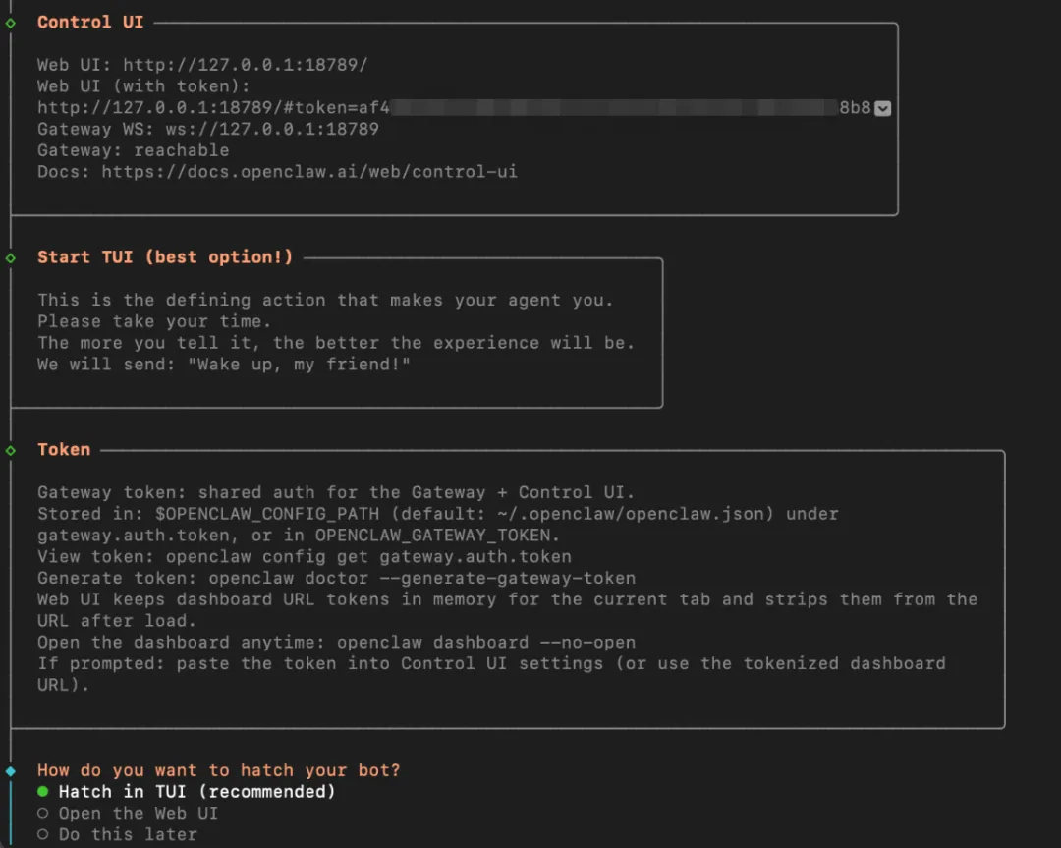
Task: Expand the chevron after the token URL
Action: pos(882,108)
